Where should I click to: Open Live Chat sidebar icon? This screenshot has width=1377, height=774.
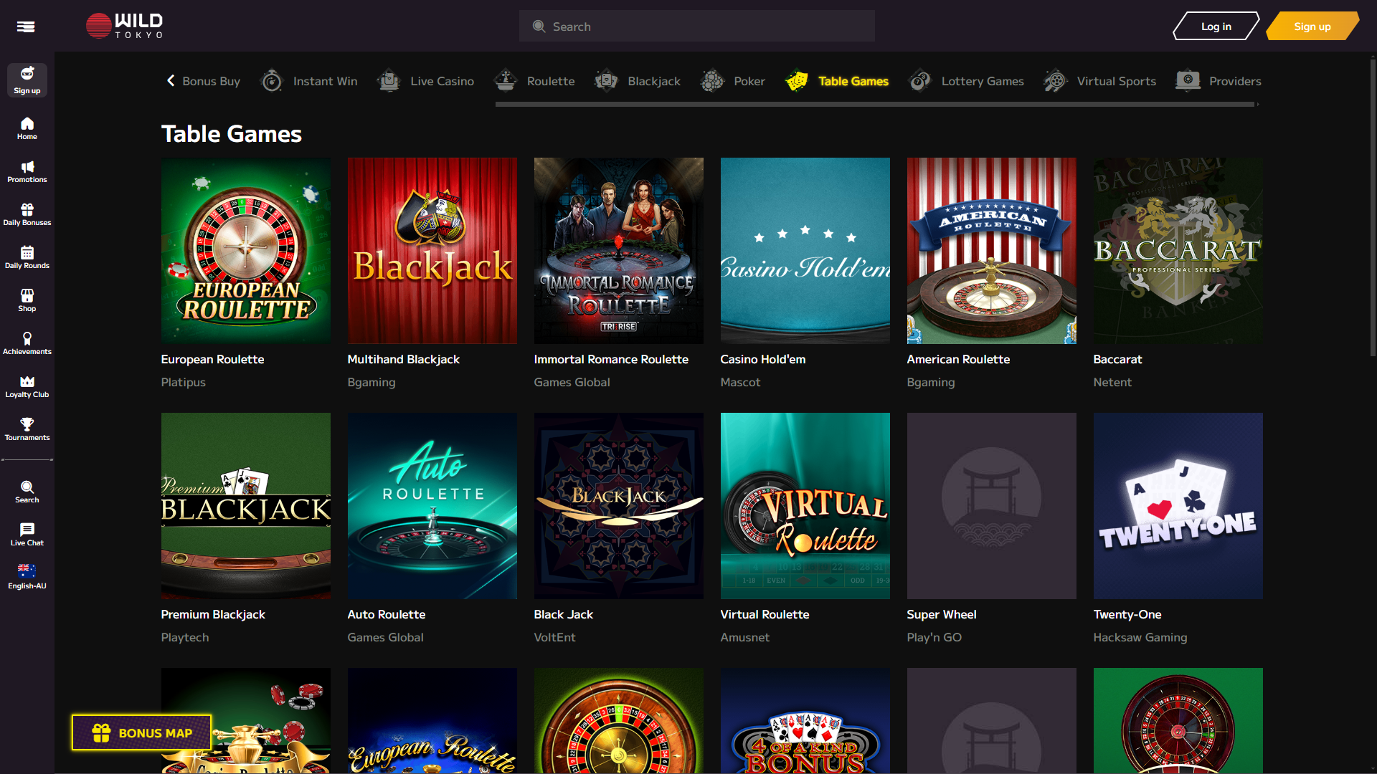click(x=27, y=535)
